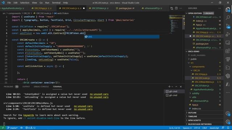
Task: Maximize the terminal panel with the up chevron
Action: pyautogui.click(x=176, y=87)
